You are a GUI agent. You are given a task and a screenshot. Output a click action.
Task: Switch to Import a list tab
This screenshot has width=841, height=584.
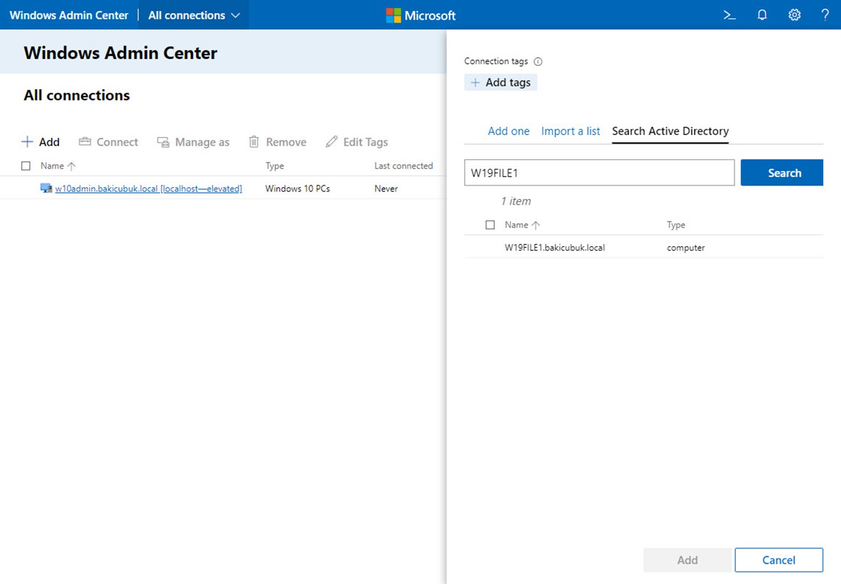(570, 131)
